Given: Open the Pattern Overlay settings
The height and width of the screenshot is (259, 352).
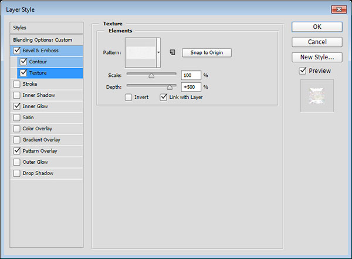Looking at the screenshot, I should click(41, 151).
